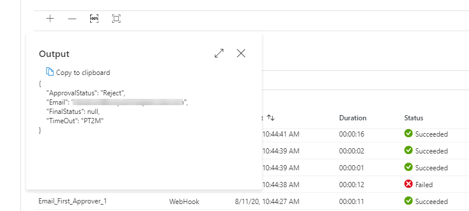
Task: Click the Succeeded icon for 00:00:16 run
Action: [408, 134]
